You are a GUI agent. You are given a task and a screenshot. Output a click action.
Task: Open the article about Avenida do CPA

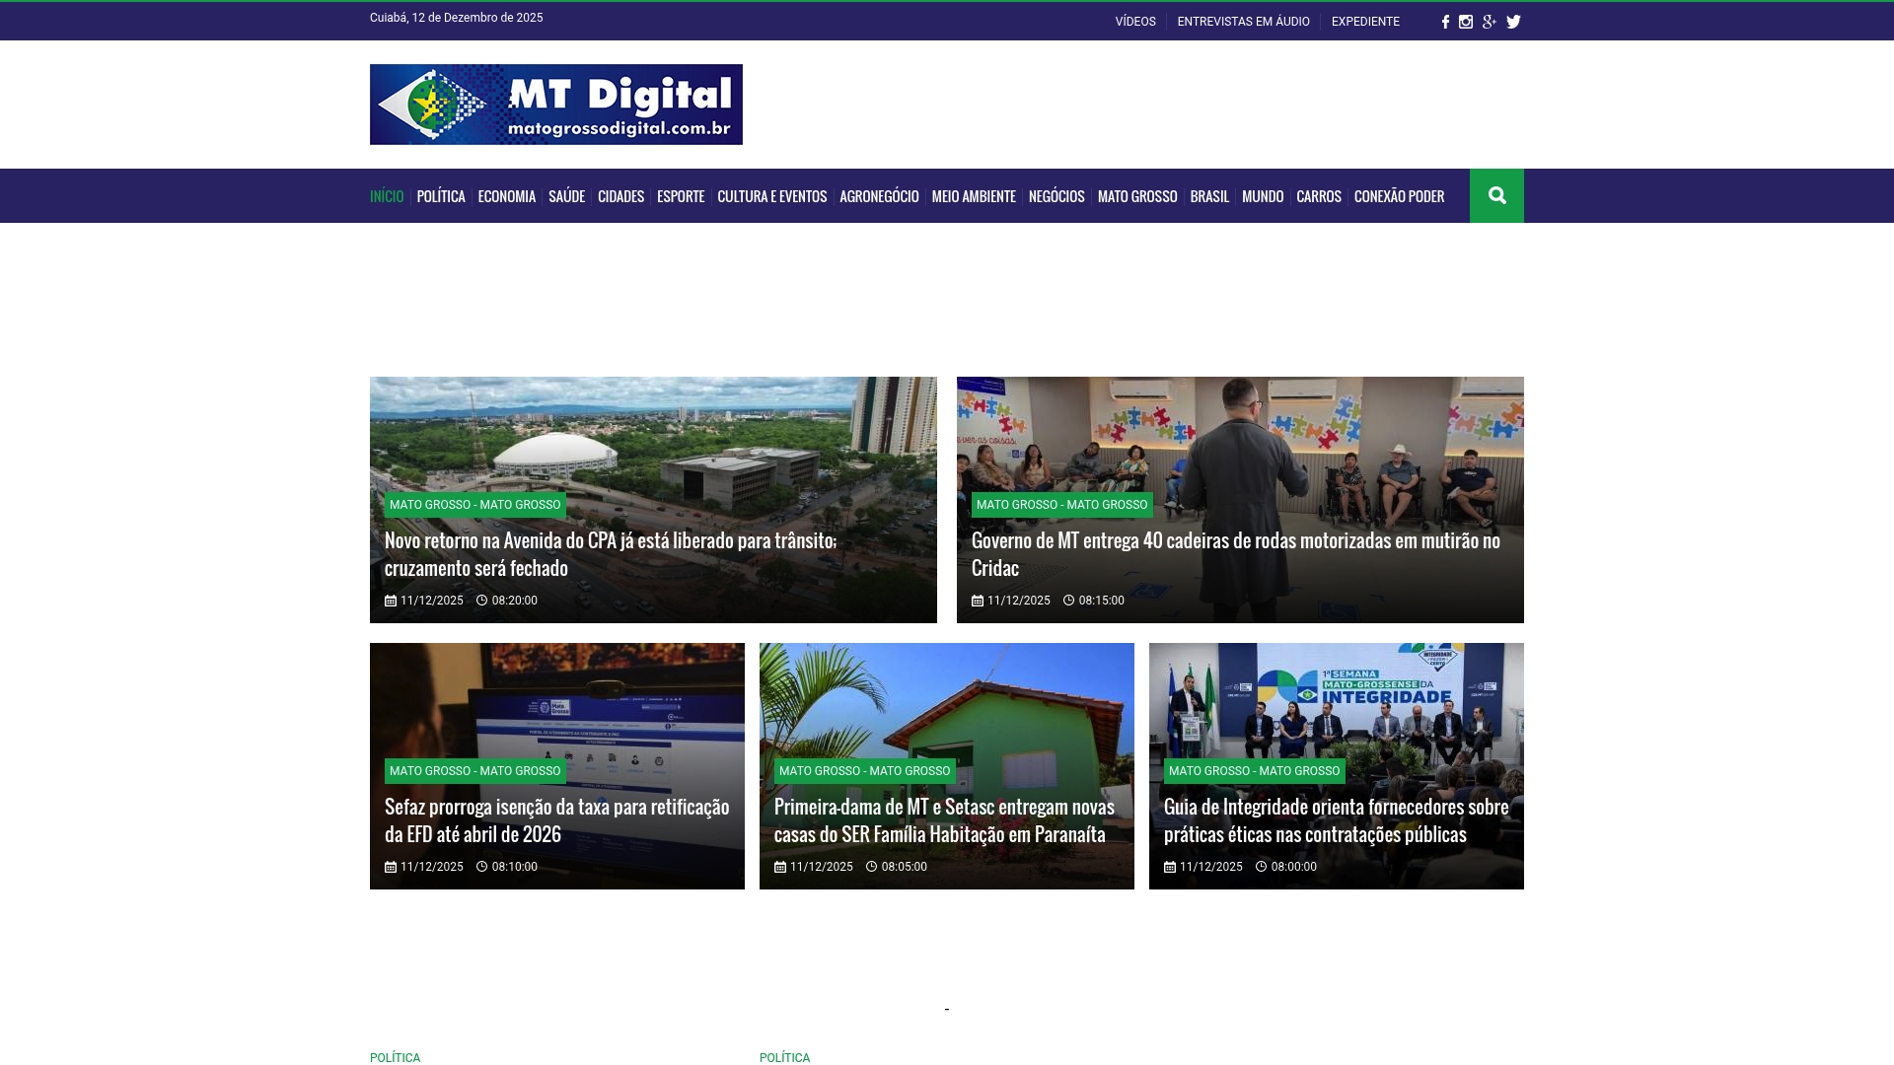coord(610,553)
